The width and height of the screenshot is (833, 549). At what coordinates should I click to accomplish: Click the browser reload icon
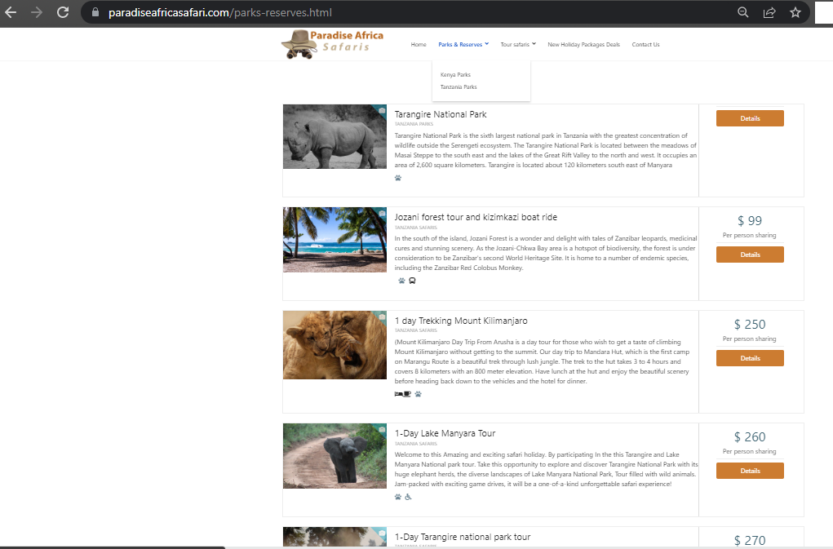[x=63, y=12]
